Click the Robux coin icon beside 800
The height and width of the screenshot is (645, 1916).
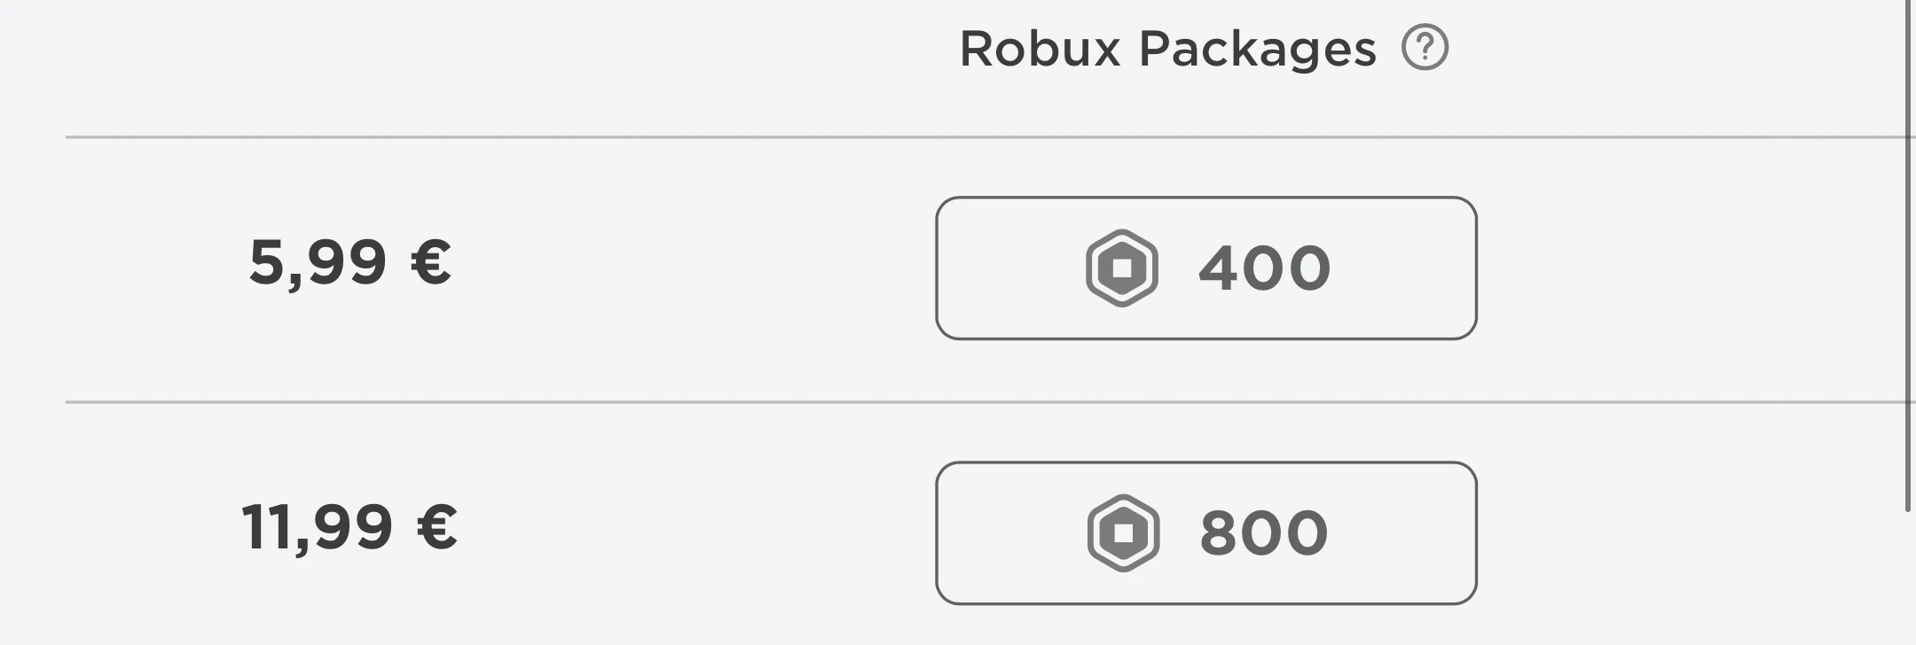point(1123,532)
